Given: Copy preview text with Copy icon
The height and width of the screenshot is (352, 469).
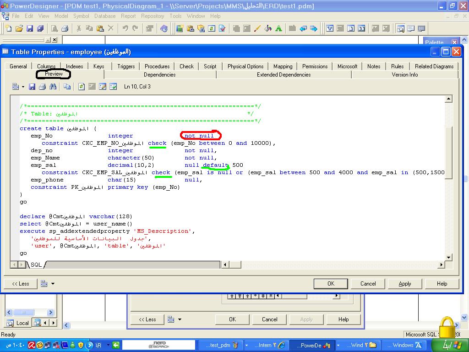Looking at the screenshot, I should [x=67, y=87].
